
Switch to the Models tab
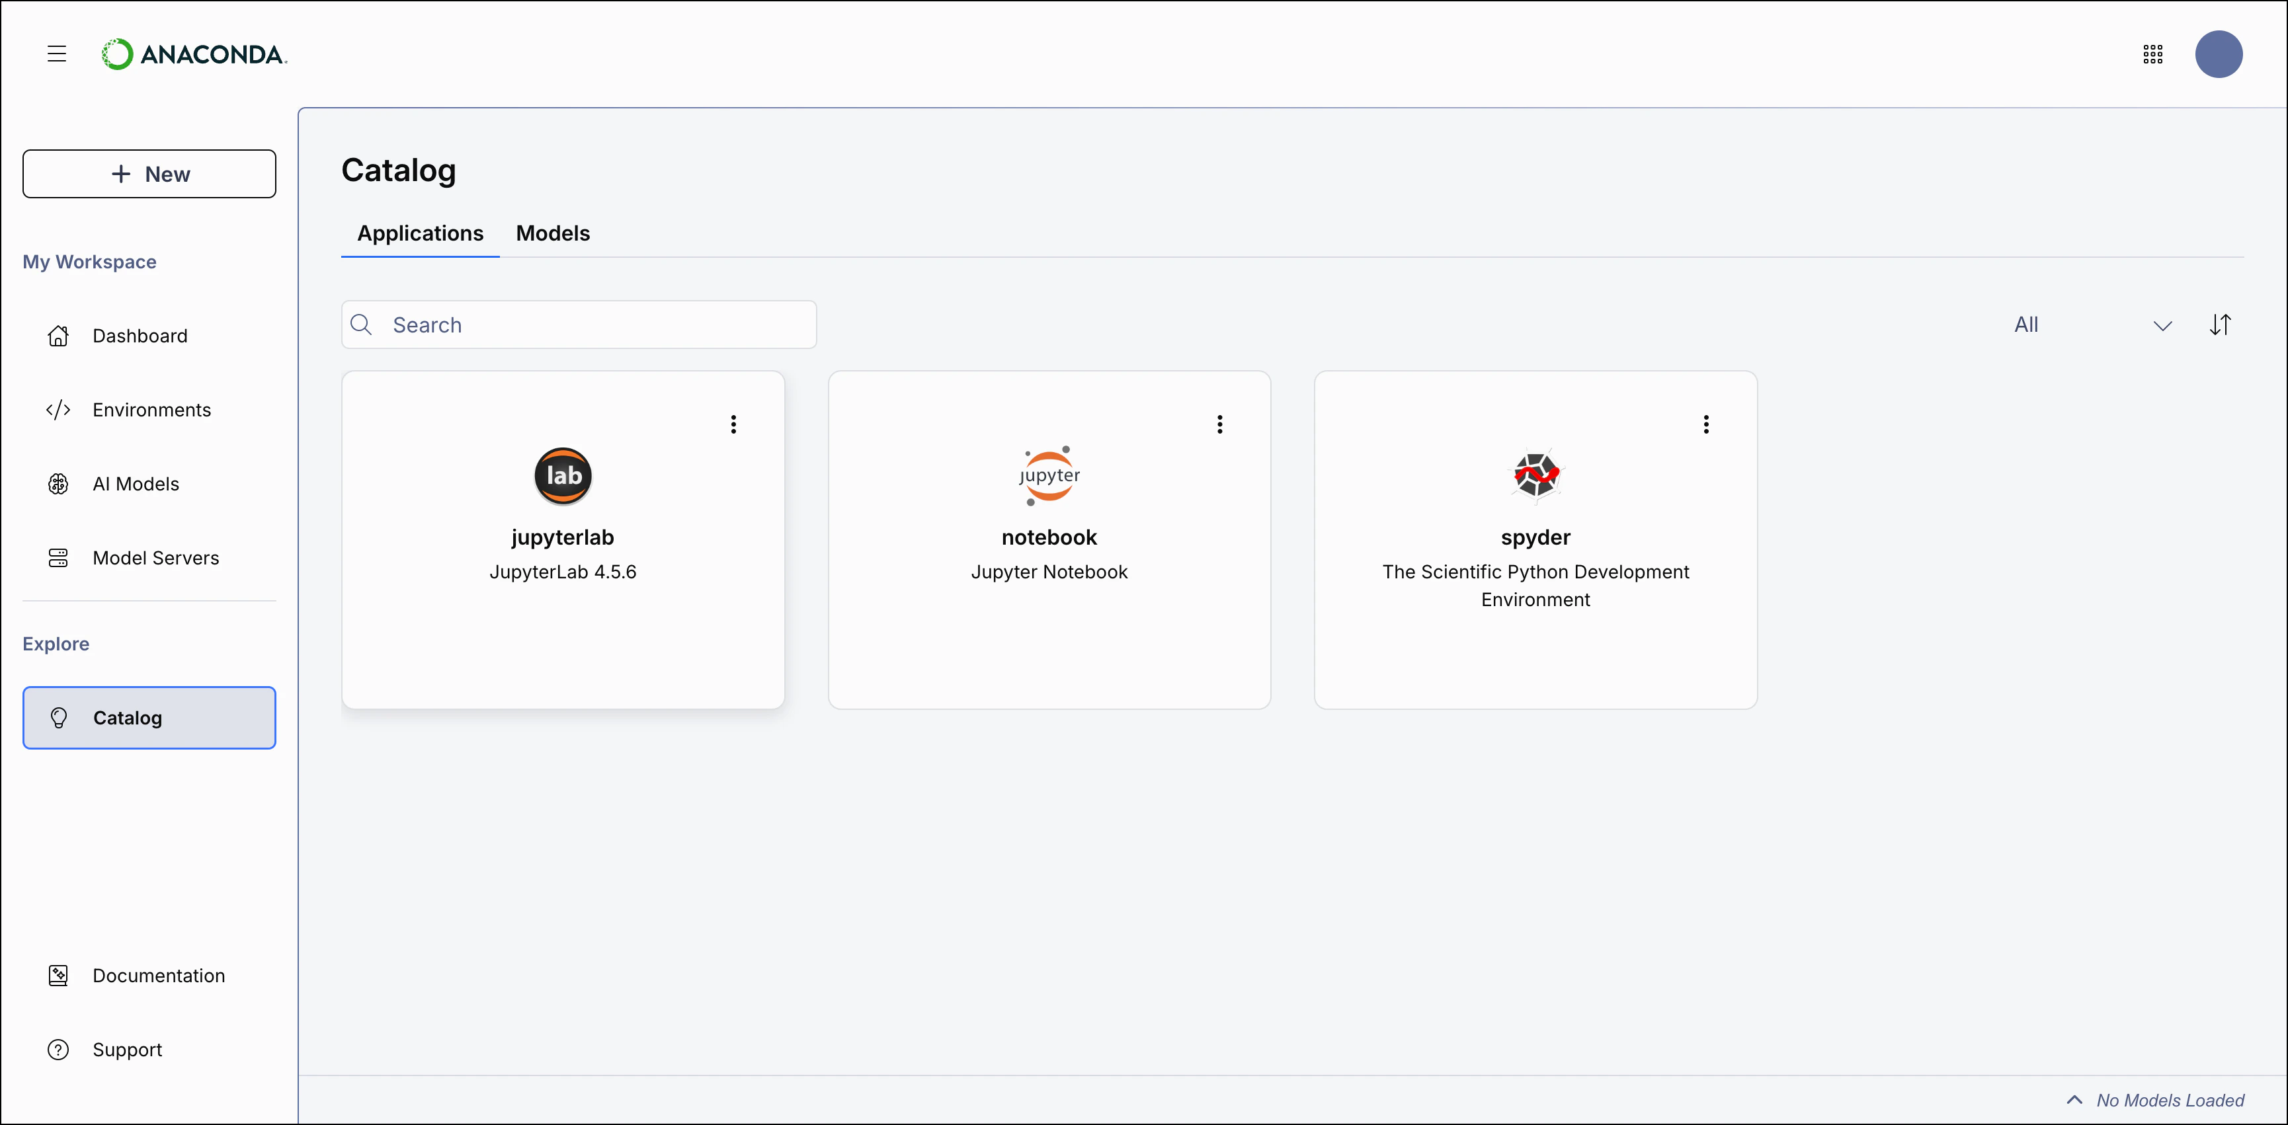552,233
